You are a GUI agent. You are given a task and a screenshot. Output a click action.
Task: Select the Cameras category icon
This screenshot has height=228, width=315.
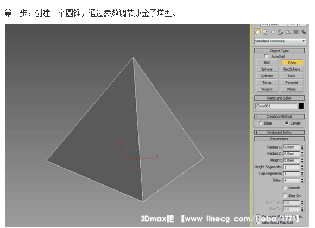281,32
